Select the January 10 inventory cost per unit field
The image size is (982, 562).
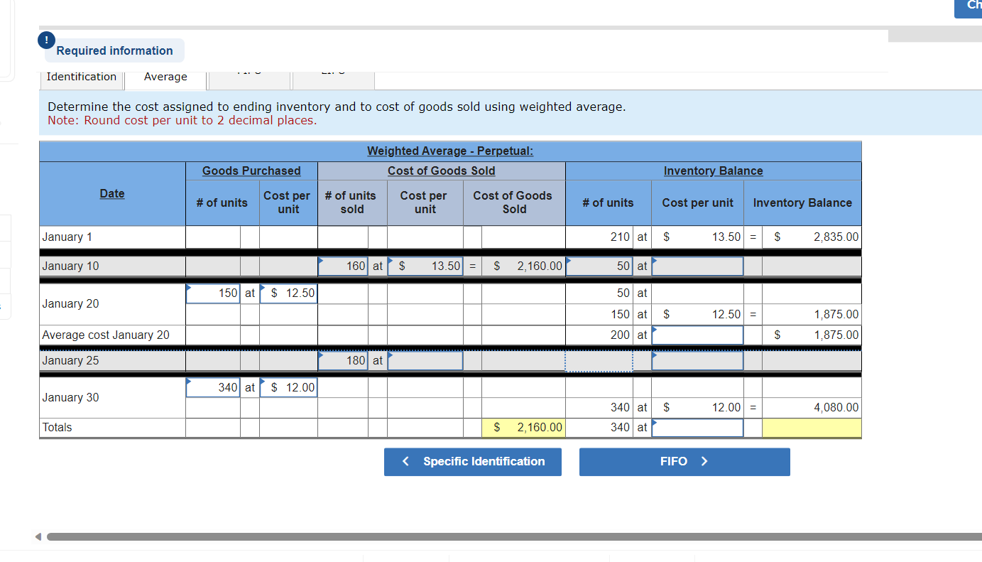[697, 265]
